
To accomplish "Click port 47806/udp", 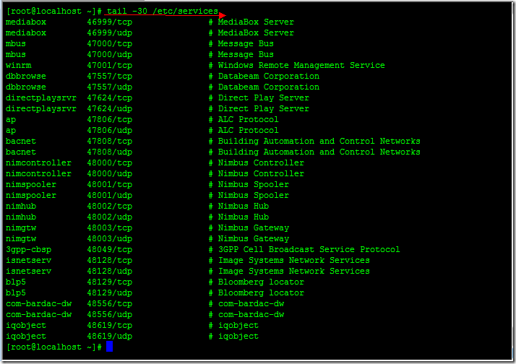I will [110, 131].
